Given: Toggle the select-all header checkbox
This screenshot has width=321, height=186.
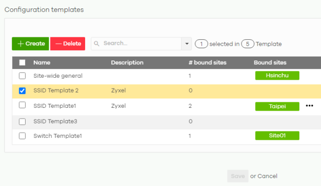Looking at the screenshot, I should (x=22, y=62).
